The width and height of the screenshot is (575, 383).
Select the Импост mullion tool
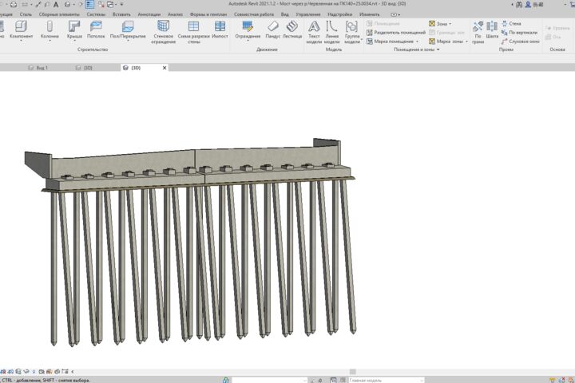[220, 30]
